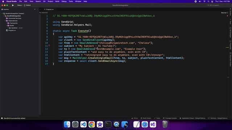Open the Tasks panel
Screen dimensions: 232x130
(x=157, y=118)
